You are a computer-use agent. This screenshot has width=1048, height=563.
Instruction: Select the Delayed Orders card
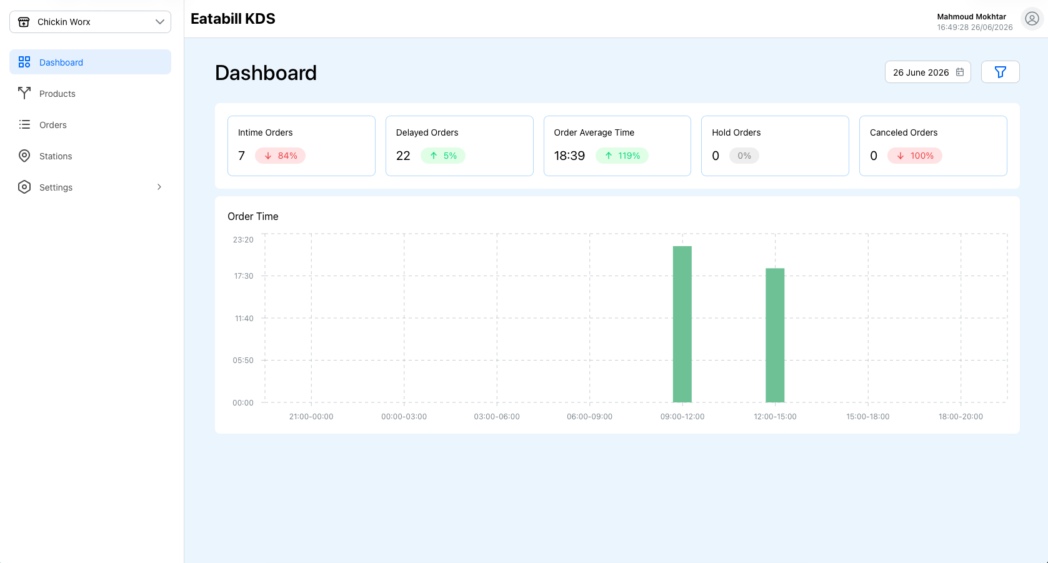[459, 146]
